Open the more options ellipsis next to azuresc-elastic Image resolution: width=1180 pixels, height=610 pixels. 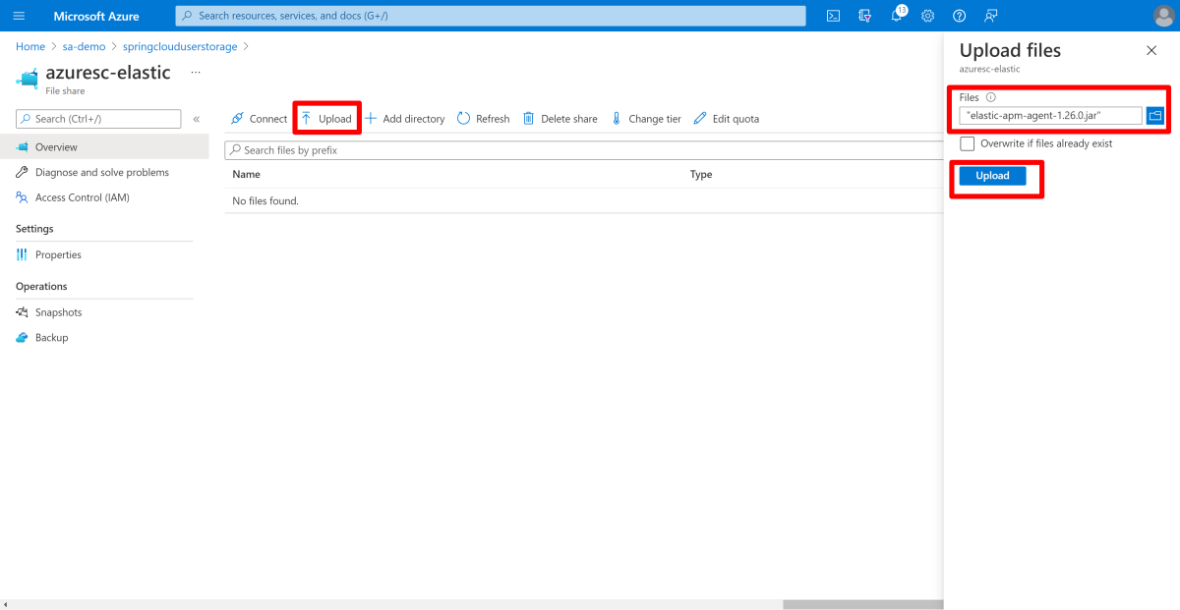pyautogui.click(x=195, y=73)
